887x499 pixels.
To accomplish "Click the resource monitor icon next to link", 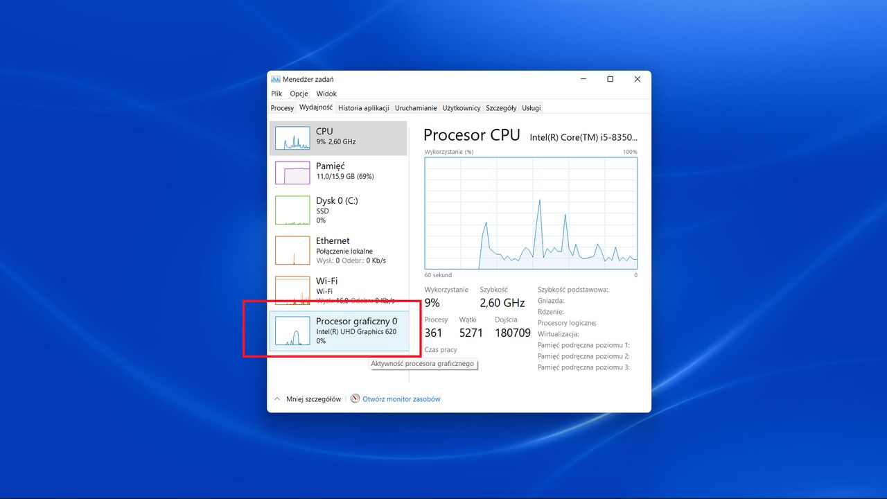I will (x=354, y=399).
